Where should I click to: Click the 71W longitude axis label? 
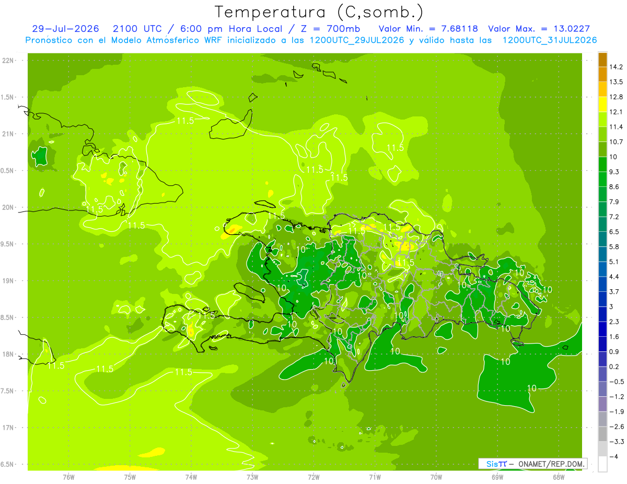375,477
